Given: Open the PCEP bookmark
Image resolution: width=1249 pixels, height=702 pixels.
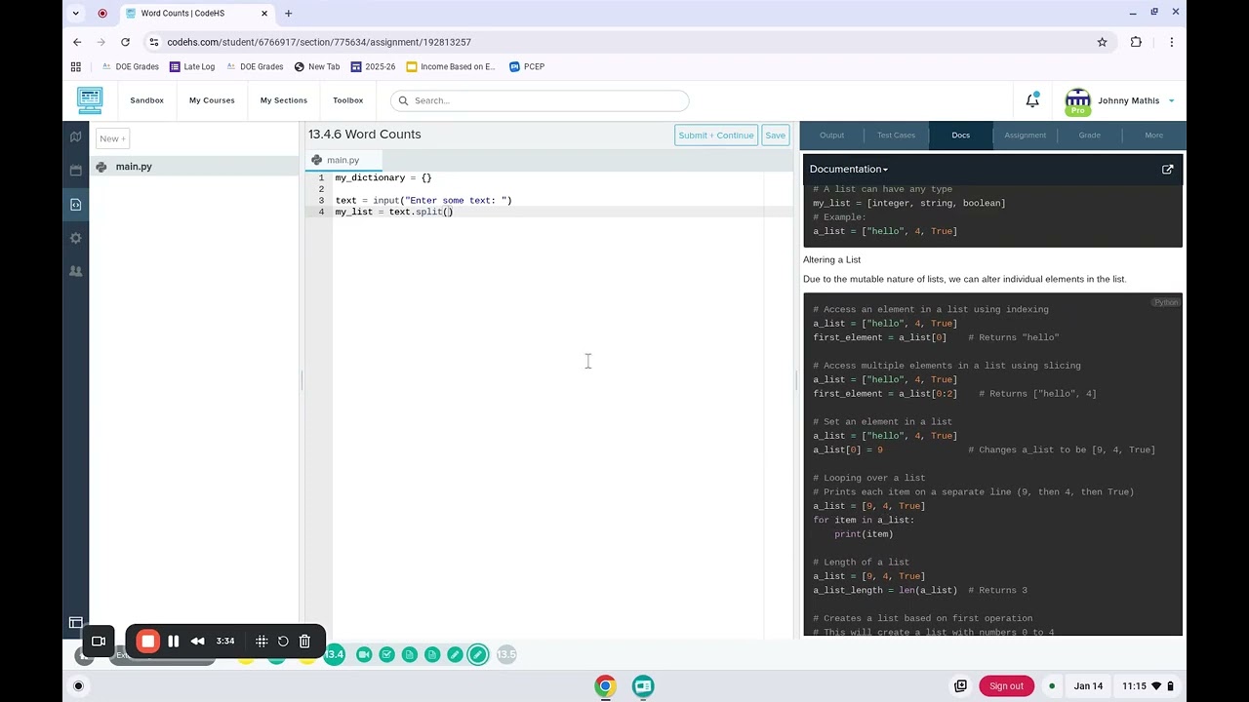Looking at the screenshot, I should 527,66.
